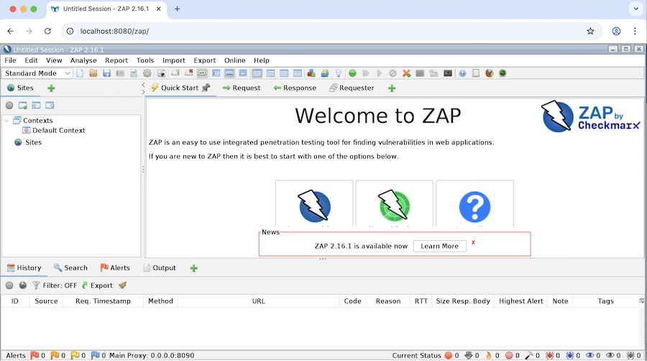This screenshot has height=361, width=647.
Task: Click the green plus next to Requester tab
Action: coord(392,88)
